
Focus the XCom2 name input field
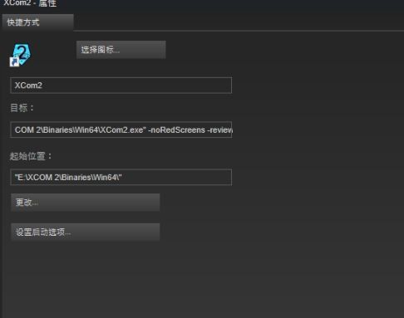point(121,86)
